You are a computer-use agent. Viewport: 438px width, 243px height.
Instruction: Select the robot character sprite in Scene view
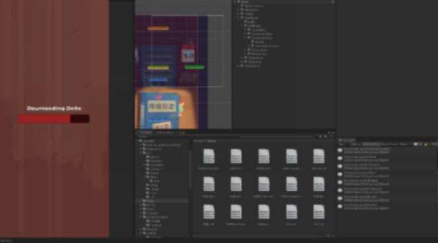pyautogui.click(x=188, y=53)
